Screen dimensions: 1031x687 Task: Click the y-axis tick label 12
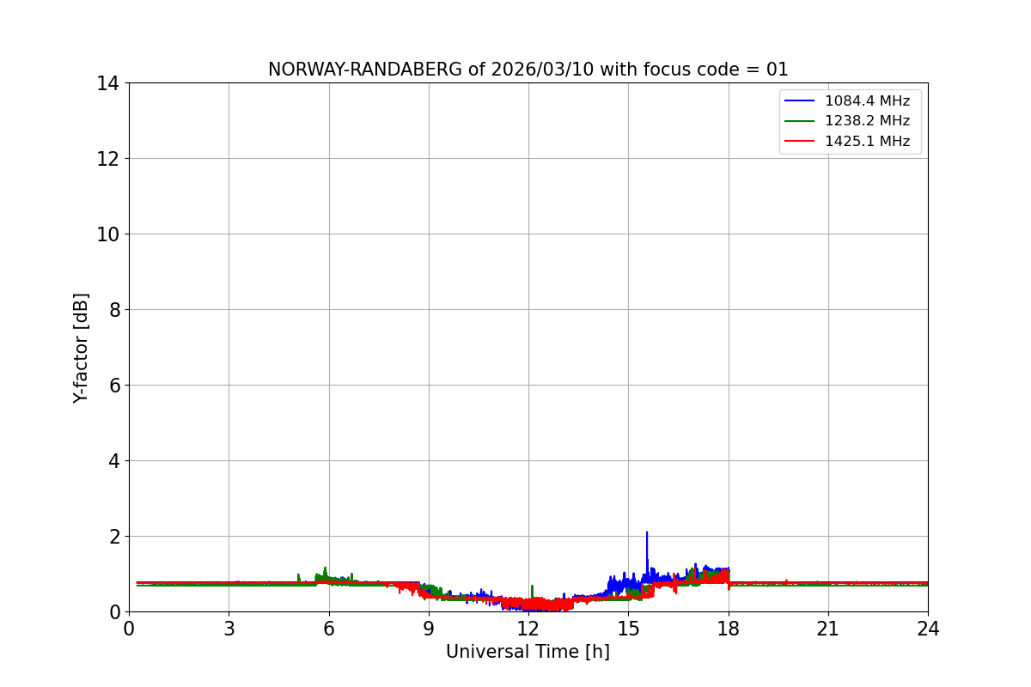click(109, 159)
